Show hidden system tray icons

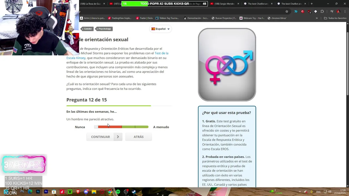(300, 192)
